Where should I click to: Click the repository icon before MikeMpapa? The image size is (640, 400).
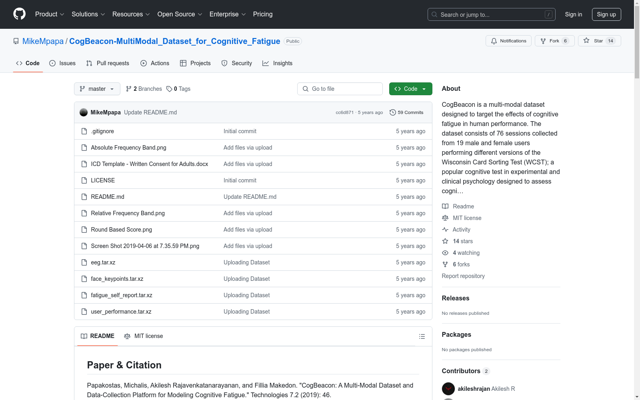pos(16,41)
